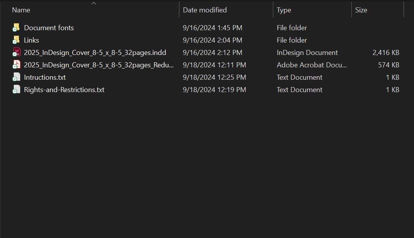Click the date '9/18/2024 12:11 PM'
Viewport: 414px width, 238px height.
[215, 65]
